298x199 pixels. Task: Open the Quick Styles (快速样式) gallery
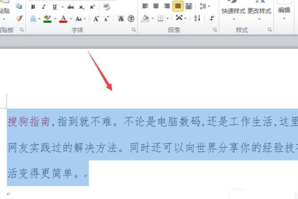[x=233, y=11]
